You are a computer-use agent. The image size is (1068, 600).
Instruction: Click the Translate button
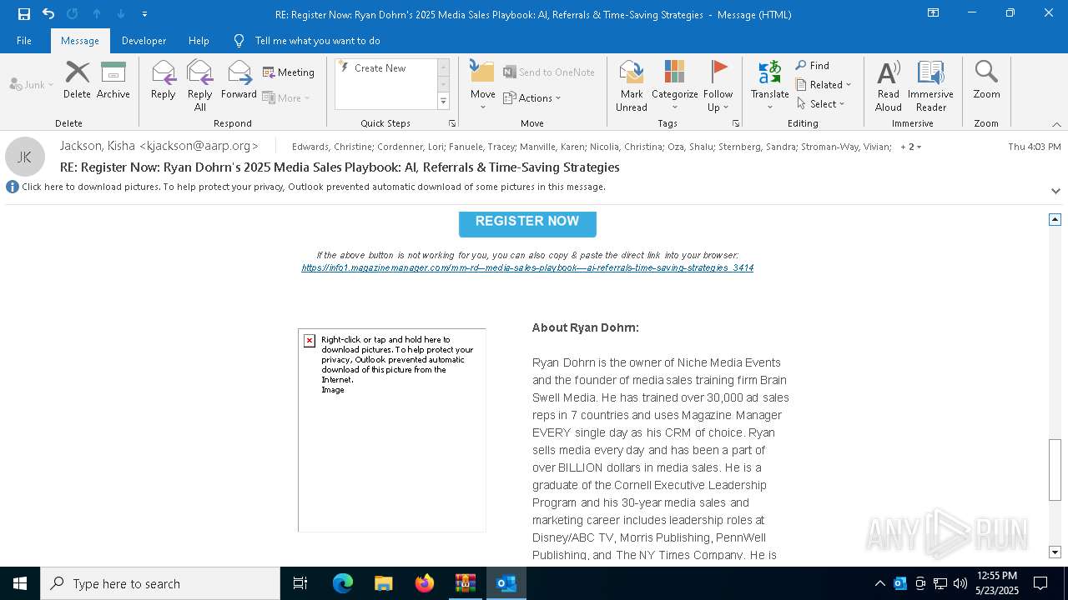tap(769, 85)
